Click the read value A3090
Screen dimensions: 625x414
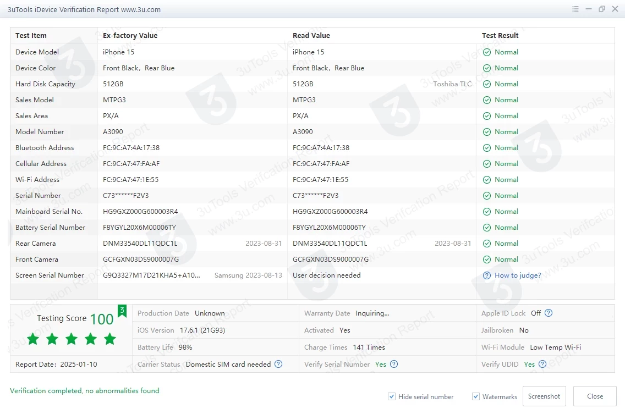[303, 132]
